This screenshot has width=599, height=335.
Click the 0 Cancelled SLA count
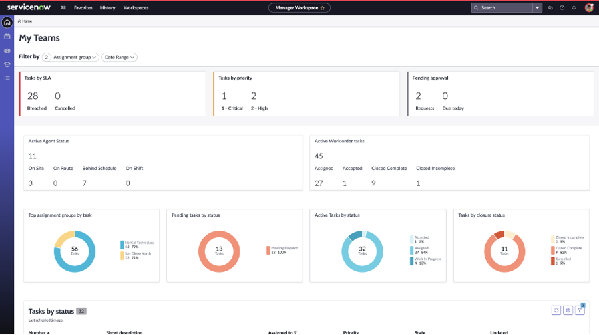point(57,96)
